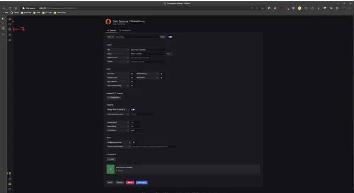Open the Alertmanager data source Choose dropdown
Screen dimensions: 354x193
[142, 114]
